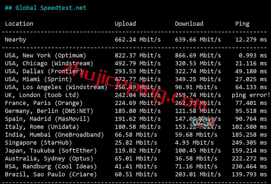Click Brazil, Sao Paulo (Criare) entry
This screenshot has width=271, height=184.
click(x=51, y=174)
